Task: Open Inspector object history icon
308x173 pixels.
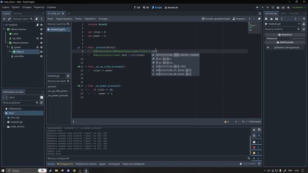Action: pyautogui.click(x=304, y=19)
